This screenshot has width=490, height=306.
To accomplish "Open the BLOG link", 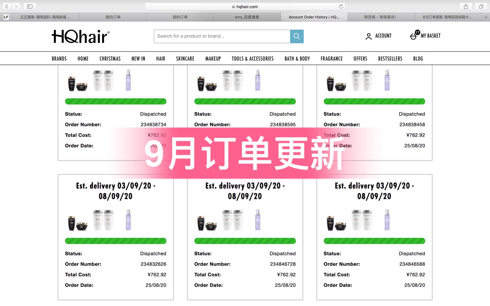I will 418,59.
